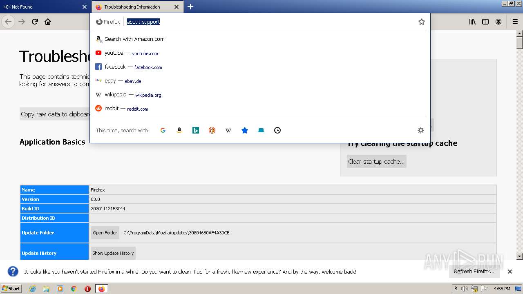Choose wikipedia.org suggestion
Image resolution: width=523 pixels, height=294 pixels.
260,95
